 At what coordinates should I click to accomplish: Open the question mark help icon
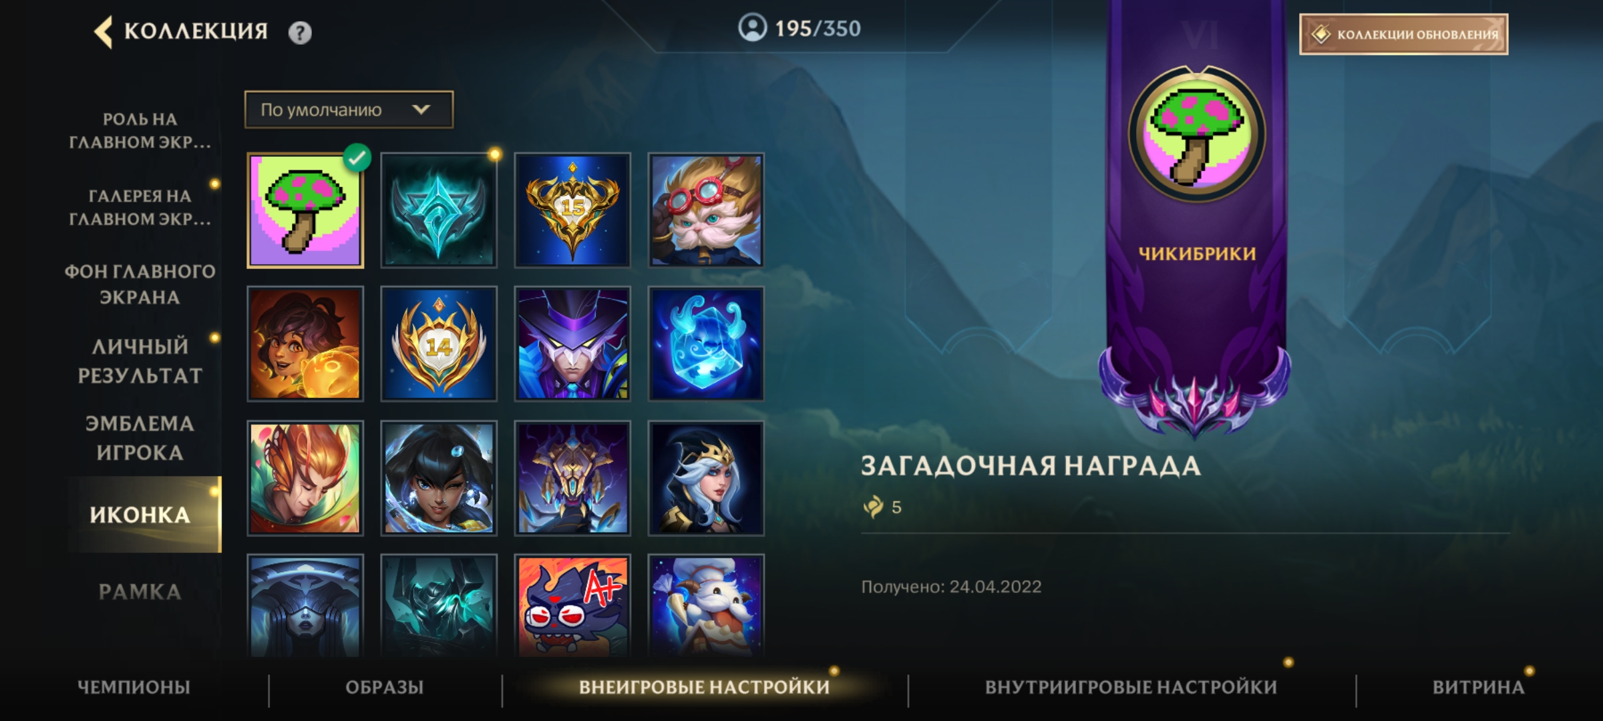(300, 32)
